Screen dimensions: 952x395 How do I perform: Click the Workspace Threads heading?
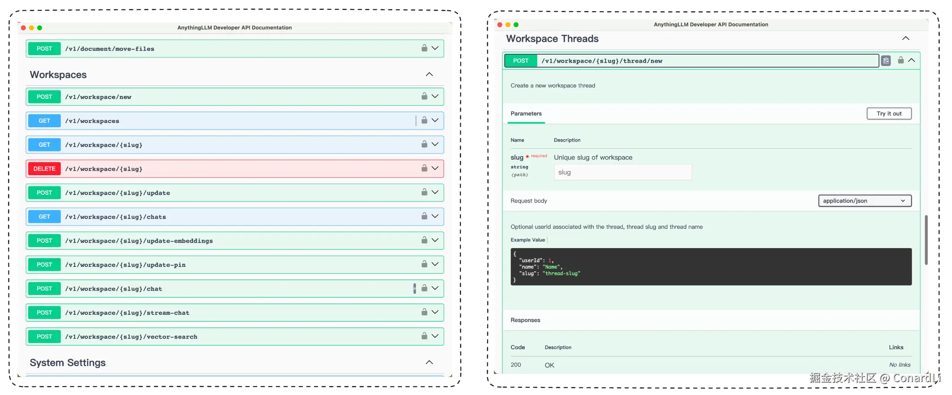[x=552, y=39]
